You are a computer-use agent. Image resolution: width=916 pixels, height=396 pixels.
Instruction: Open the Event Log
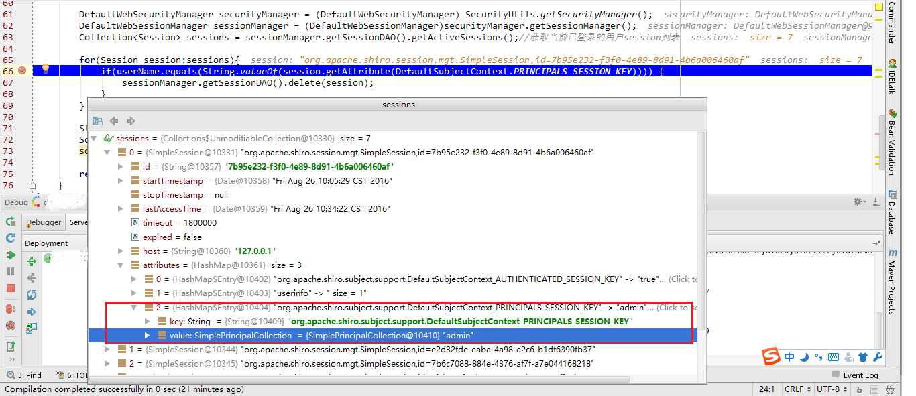860,375
